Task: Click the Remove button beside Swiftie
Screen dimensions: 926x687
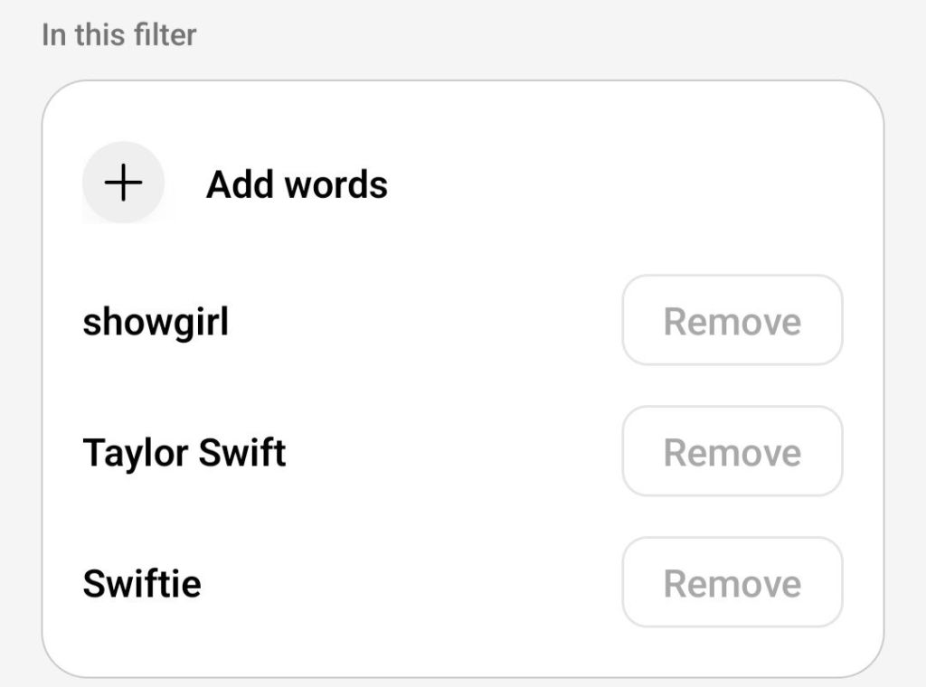Action: pos(732,583)
